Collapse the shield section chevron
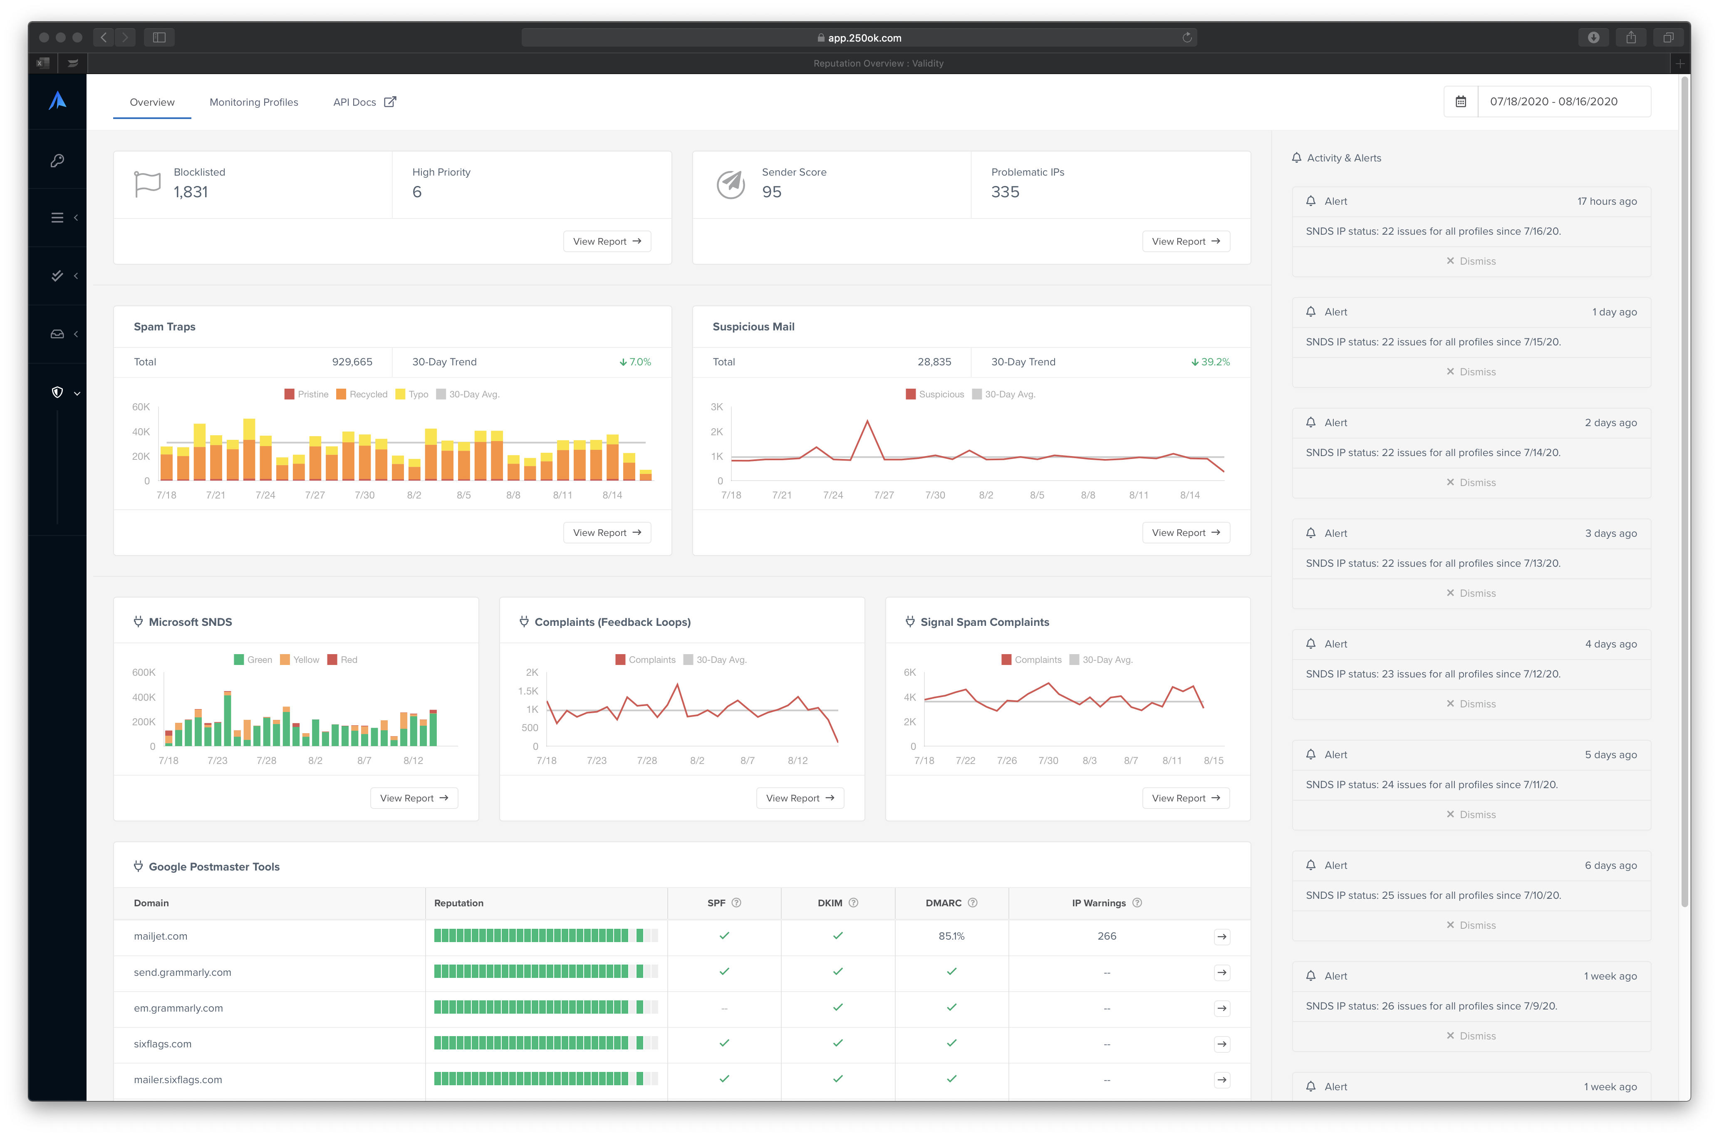 (x=77, y=393)
